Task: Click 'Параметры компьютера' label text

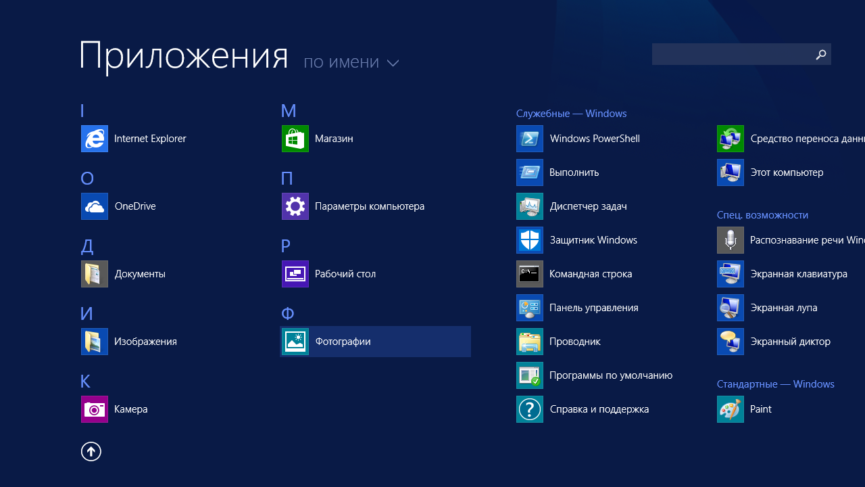Action: [x=370, y=206]
